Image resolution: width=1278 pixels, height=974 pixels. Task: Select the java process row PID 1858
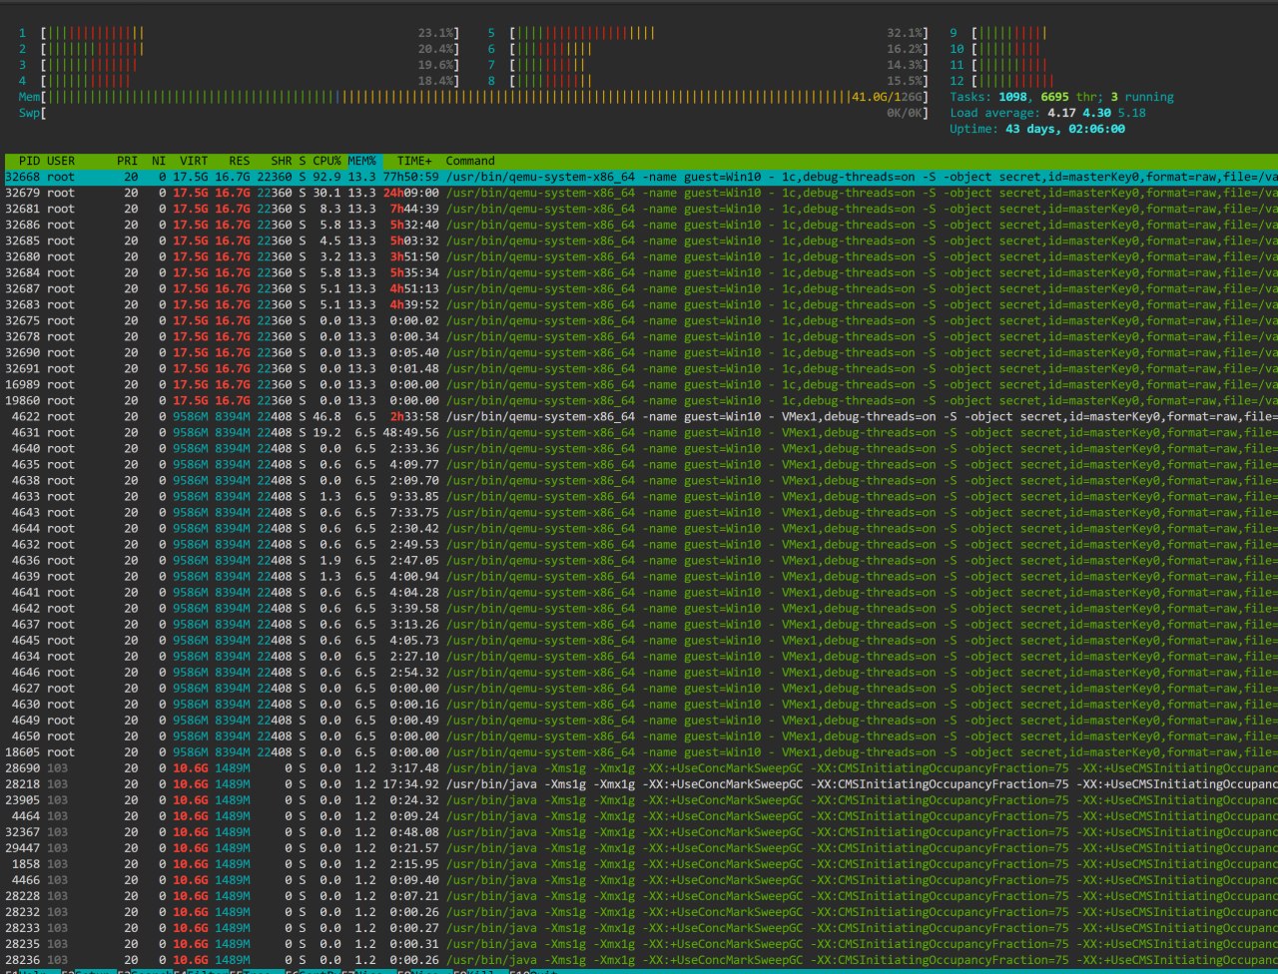[x=639, y=863]
